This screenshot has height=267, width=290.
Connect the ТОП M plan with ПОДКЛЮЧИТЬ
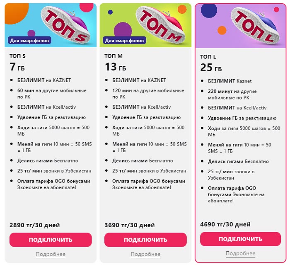click(145, 240)
